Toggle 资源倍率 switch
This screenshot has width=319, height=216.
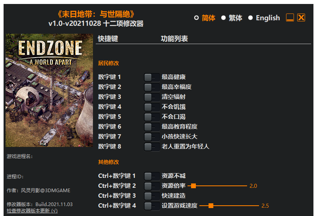(x=152, y=186)
